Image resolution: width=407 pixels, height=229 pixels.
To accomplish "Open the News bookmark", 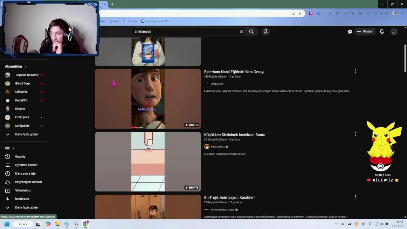I will click(114, 21).
